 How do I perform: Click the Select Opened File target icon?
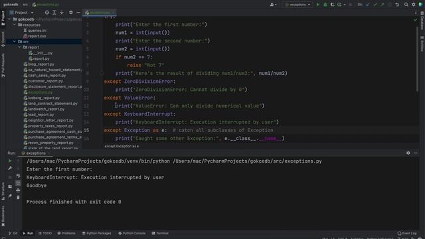[x=47, y=13]
